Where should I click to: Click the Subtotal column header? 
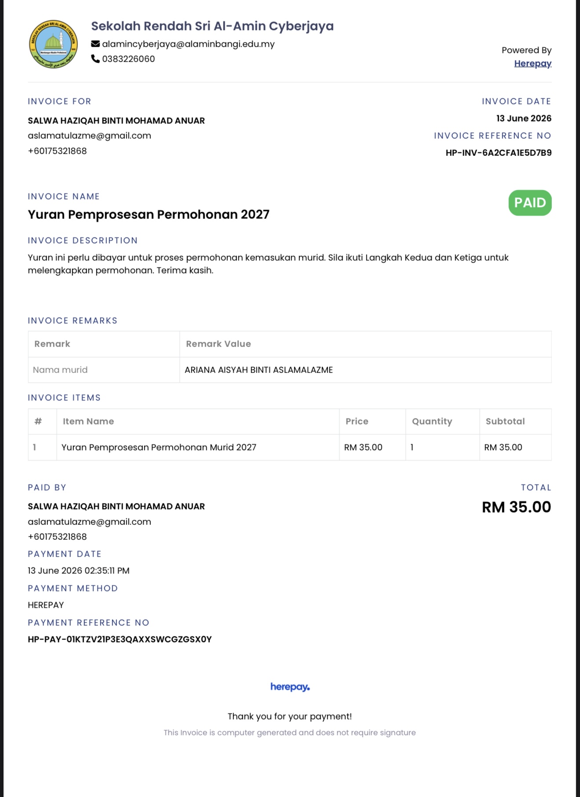coord(505,421)
